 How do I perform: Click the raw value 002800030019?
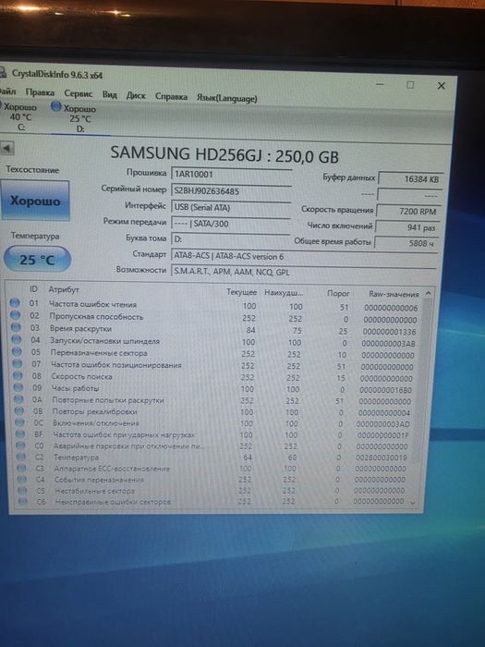[381, 458]
